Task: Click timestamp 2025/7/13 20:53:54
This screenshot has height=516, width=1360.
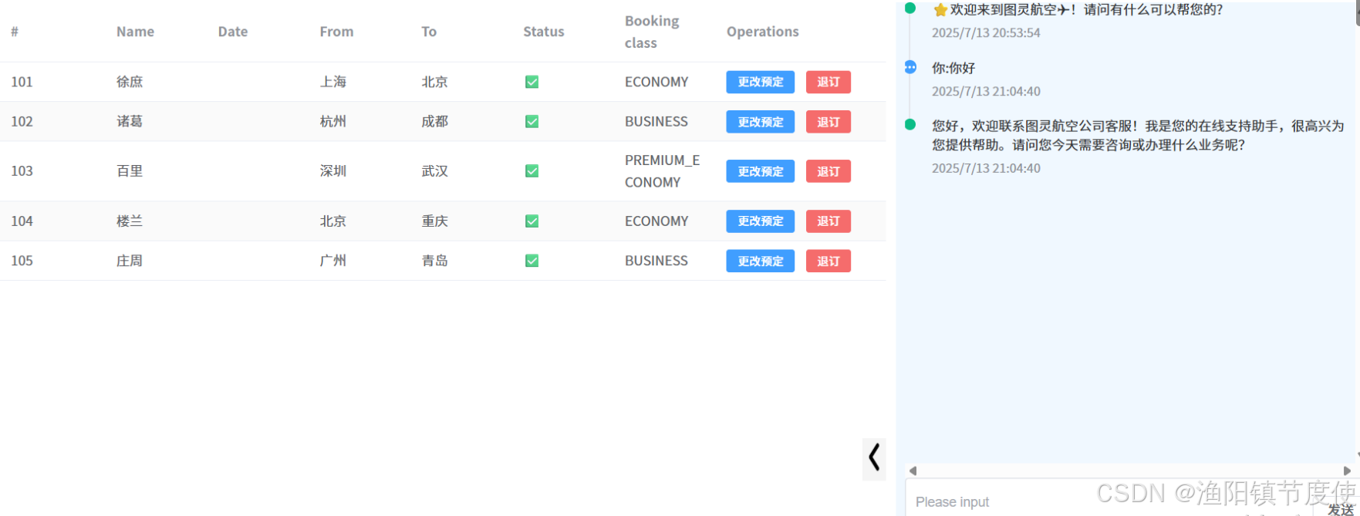Action: pyautogui.click(x=986, y=33)
